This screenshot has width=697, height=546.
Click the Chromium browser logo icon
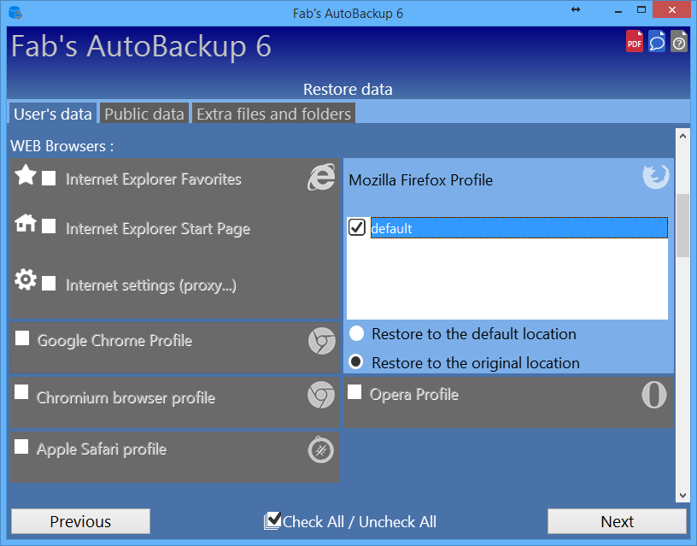coord(321,395)
